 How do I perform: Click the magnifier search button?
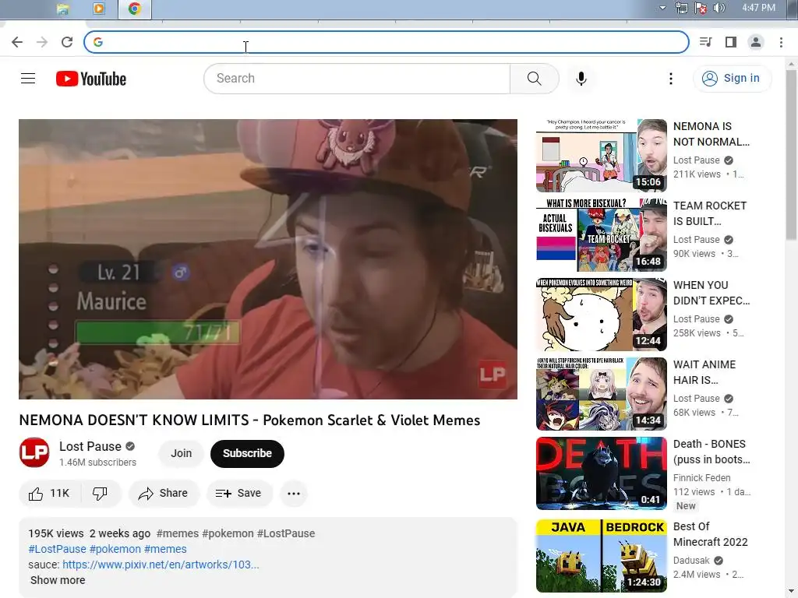(535, 79)
